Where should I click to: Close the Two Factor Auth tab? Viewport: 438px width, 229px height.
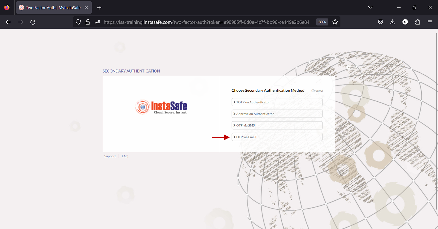[x=86, y=8]
